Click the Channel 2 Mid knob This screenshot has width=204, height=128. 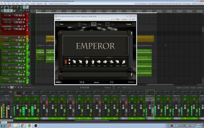[x=111, y=62]
